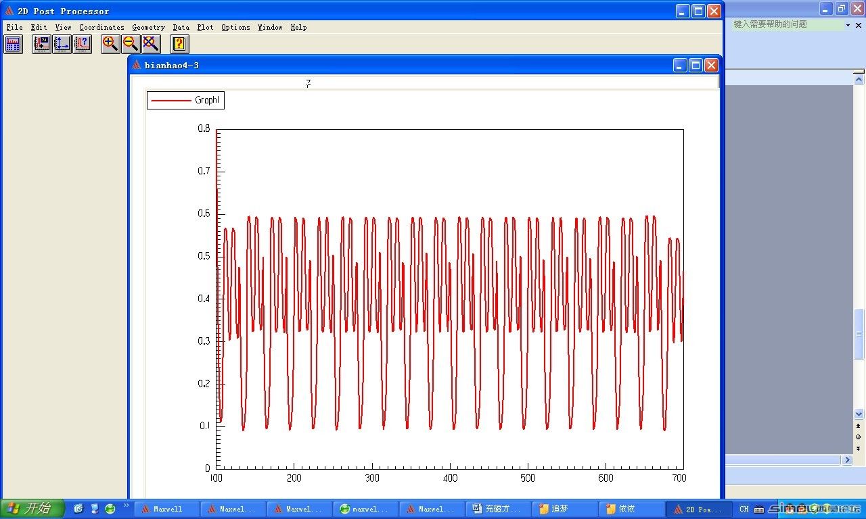Open the File menu
Viewport: 866px width, 519px height.
[x=14, y=28]
